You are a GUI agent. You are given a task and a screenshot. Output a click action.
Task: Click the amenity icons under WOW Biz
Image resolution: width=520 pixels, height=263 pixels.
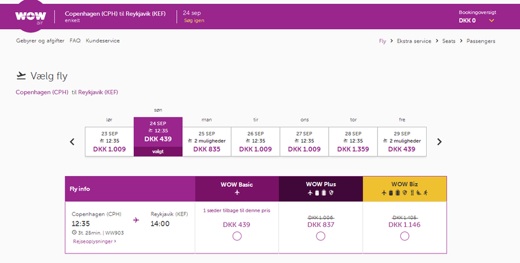click(x=404, y=193)
